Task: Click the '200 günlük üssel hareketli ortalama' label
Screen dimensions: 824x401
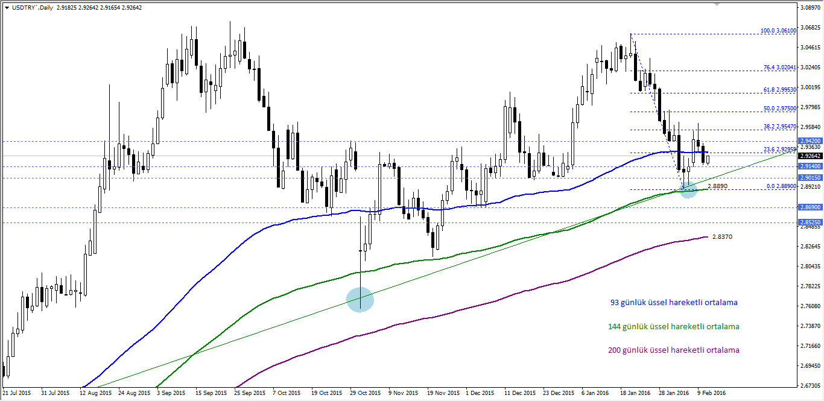Action: click(674, 350)
